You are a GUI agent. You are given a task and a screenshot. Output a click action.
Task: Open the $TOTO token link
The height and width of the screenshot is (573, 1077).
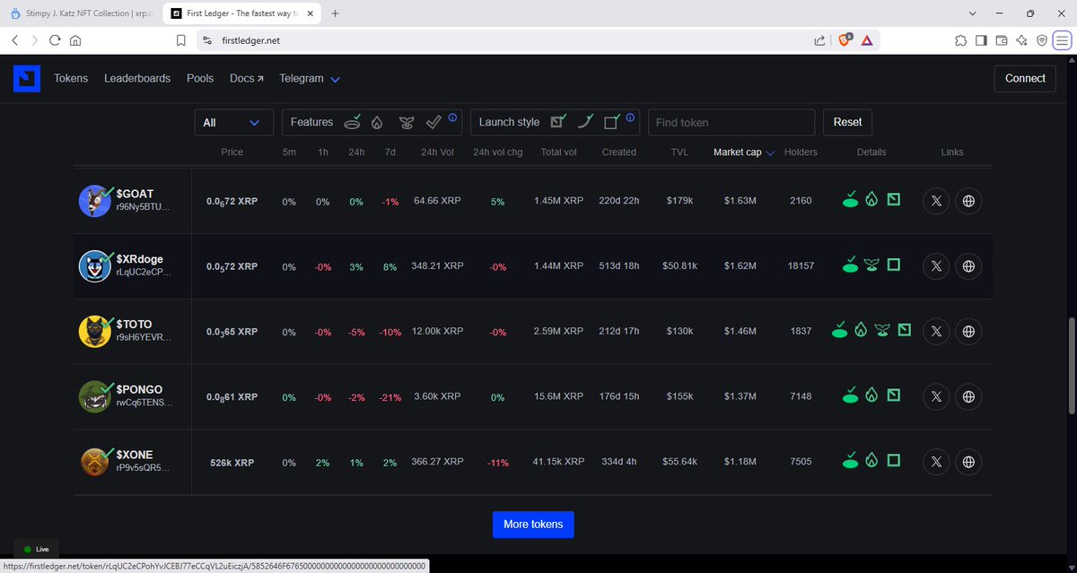coord(135,325)
